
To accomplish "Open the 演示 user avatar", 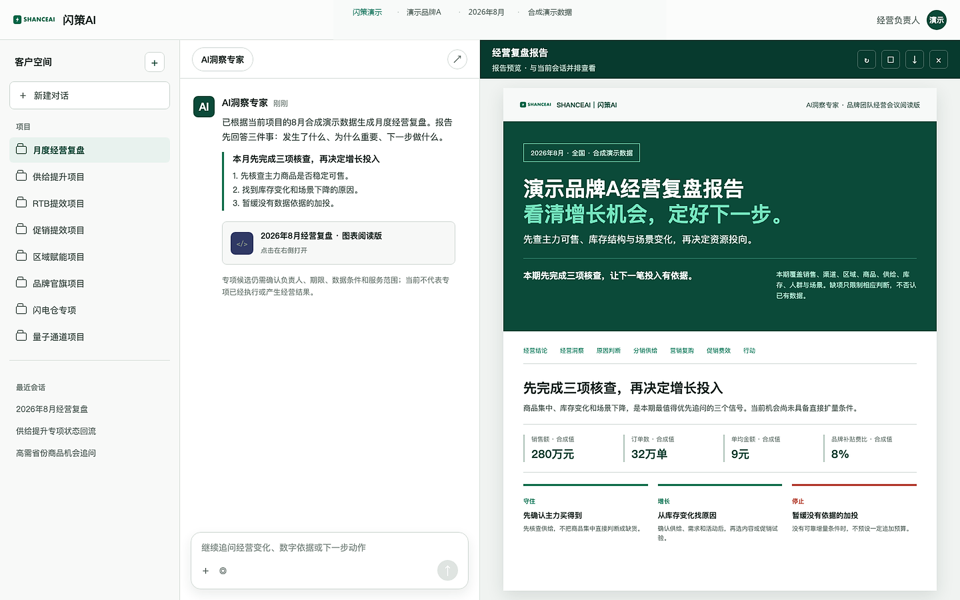I will (936, 20).
